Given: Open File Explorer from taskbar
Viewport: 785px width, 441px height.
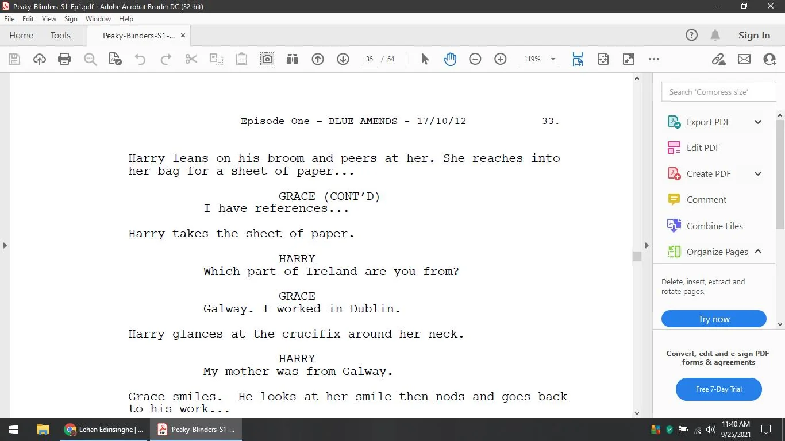Looking at the screenshot, I should point(43,430).
